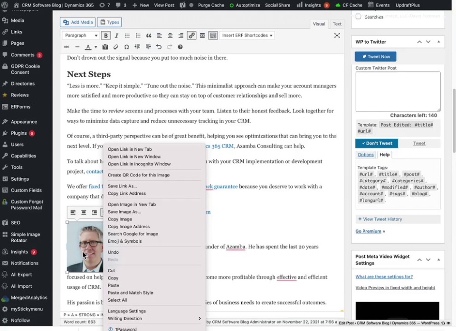Screen dimensions: 456x331
Task: Click the page vertical scrollbar
Action: [x=454, y=120]
